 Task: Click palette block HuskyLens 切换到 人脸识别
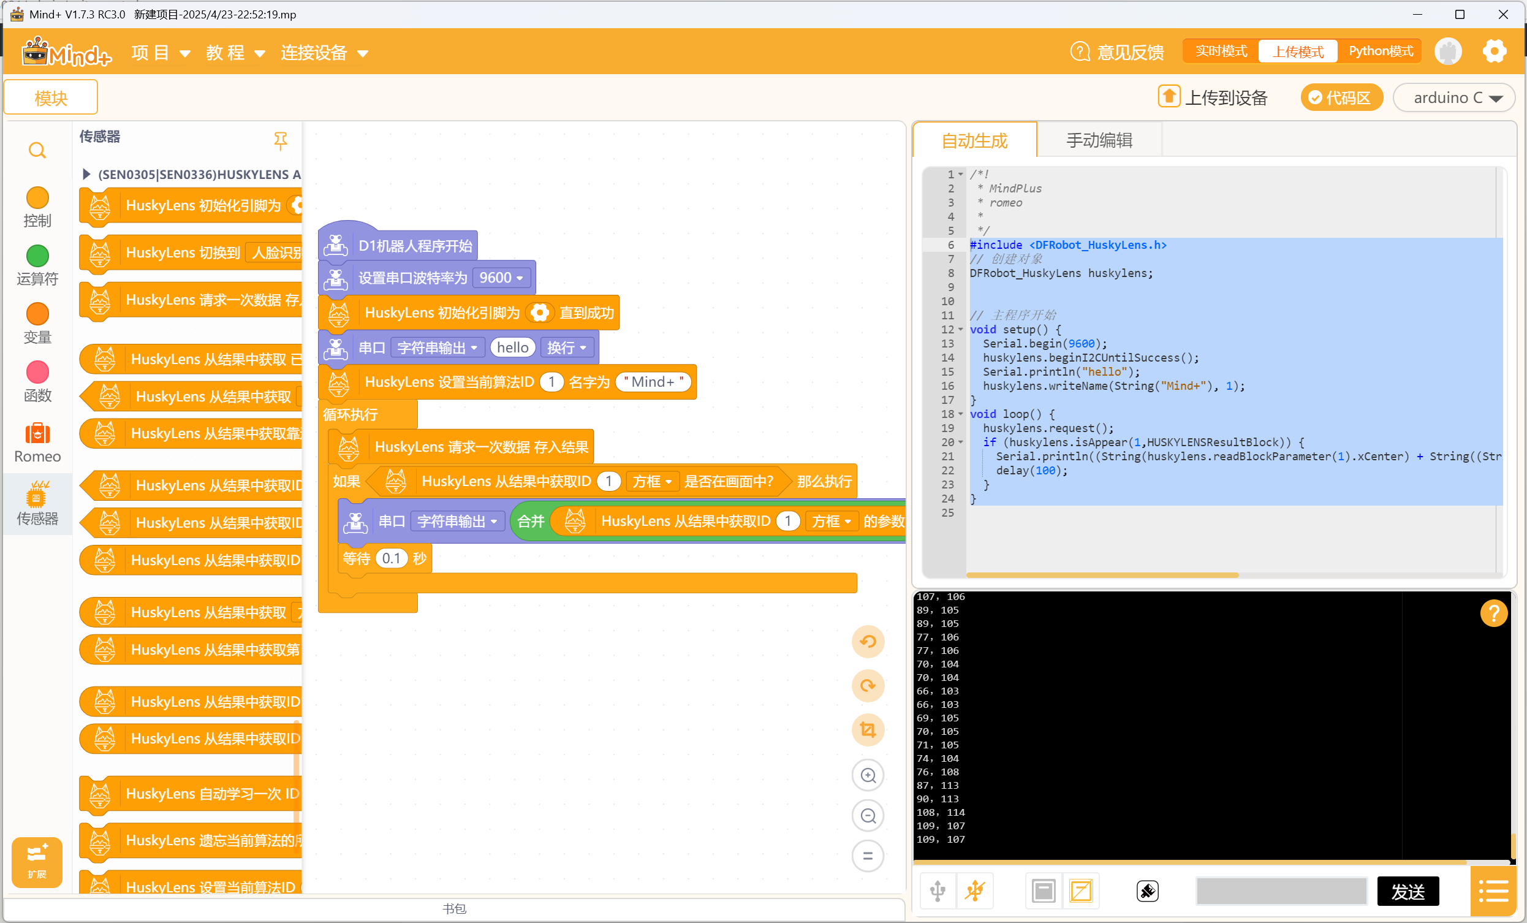[x=191, y=253]
